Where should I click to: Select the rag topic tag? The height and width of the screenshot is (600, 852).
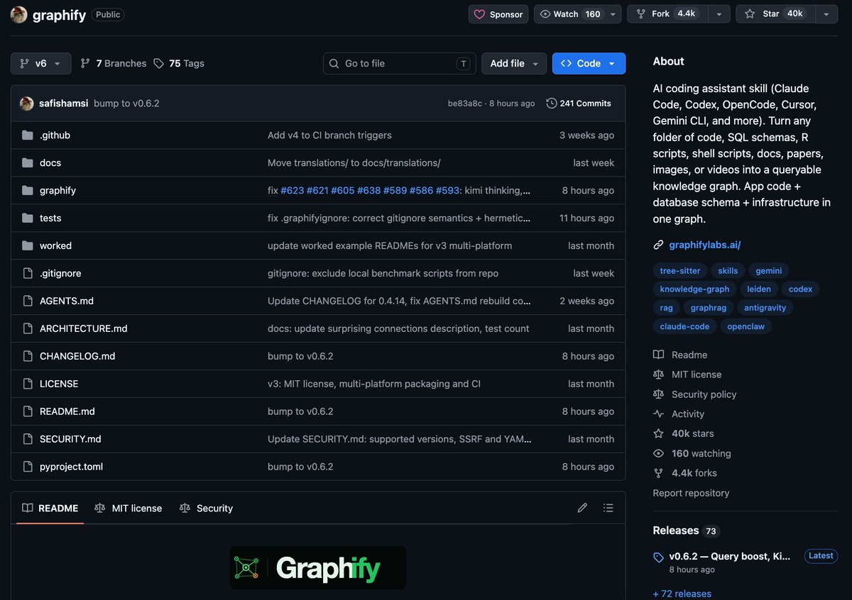[x=666, y=308]
